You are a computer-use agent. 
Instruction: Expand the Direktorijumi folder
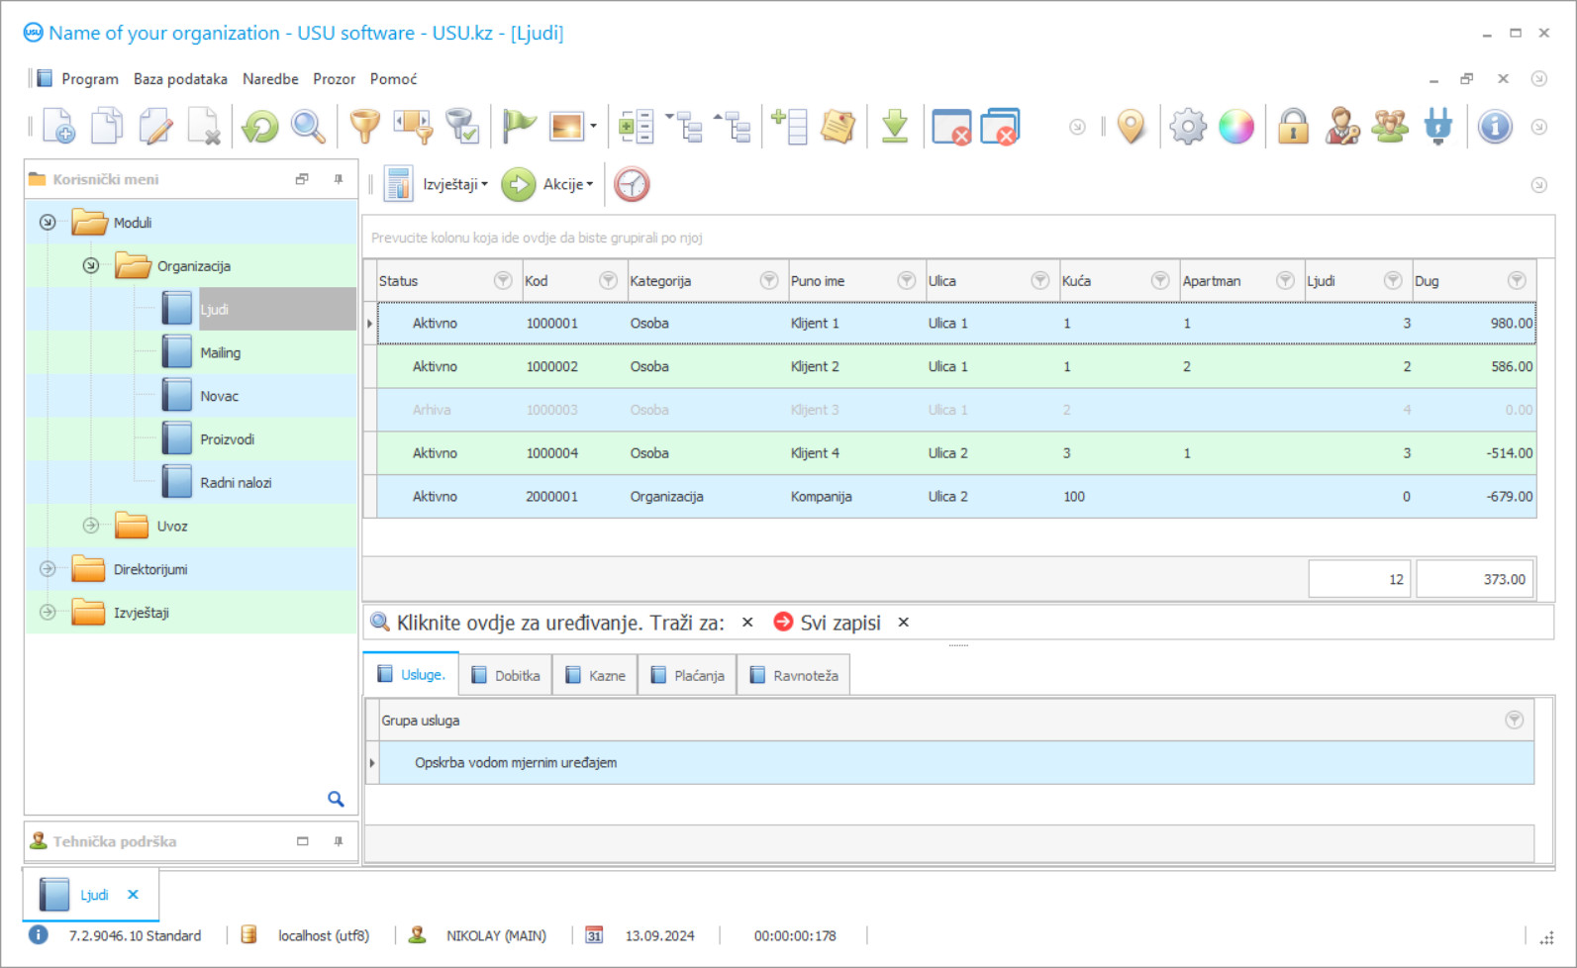pos(48,569)
